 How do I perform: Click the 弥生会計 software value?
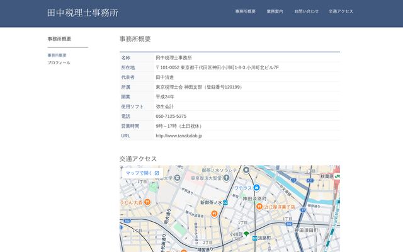[x=165, y=106]
